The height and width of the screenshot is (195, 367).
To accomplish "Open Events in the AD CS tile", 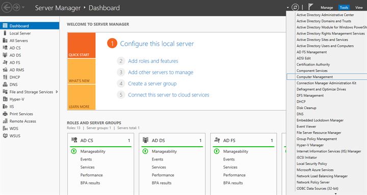I will pyautogui.click(x=86, y=159).
